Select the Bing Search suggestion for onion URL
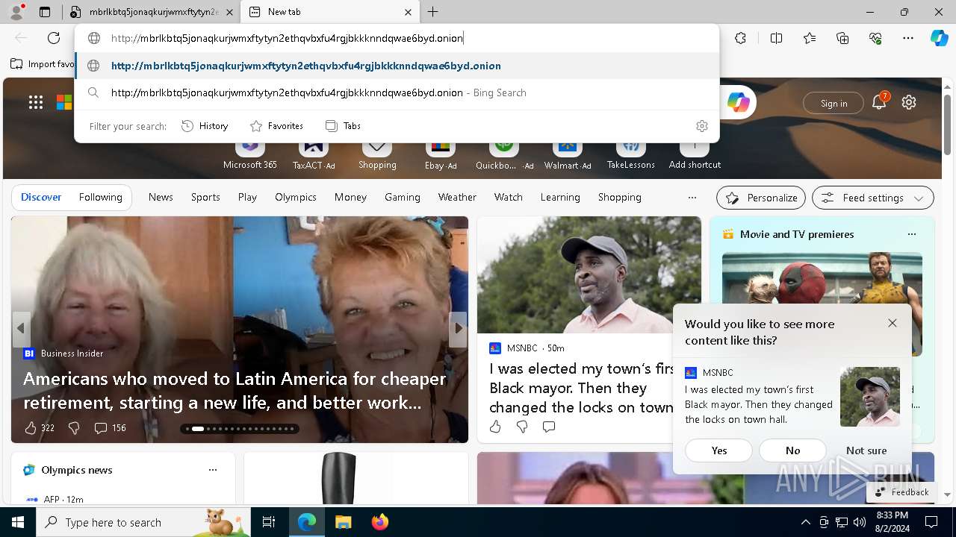956x537 pixels. click(397, 92)
